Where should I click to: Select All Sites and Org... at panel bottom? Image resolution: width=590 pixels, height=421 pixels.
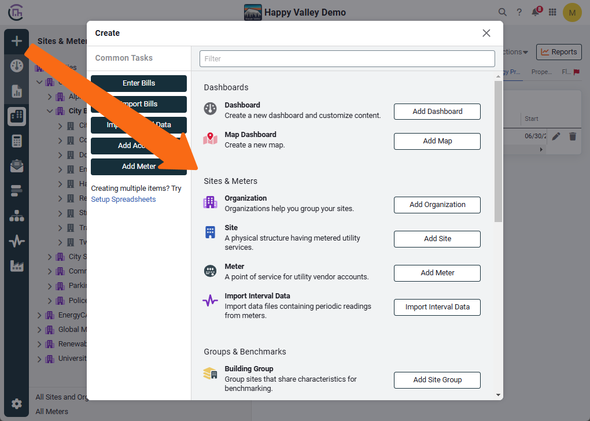[x=61, y=397]
